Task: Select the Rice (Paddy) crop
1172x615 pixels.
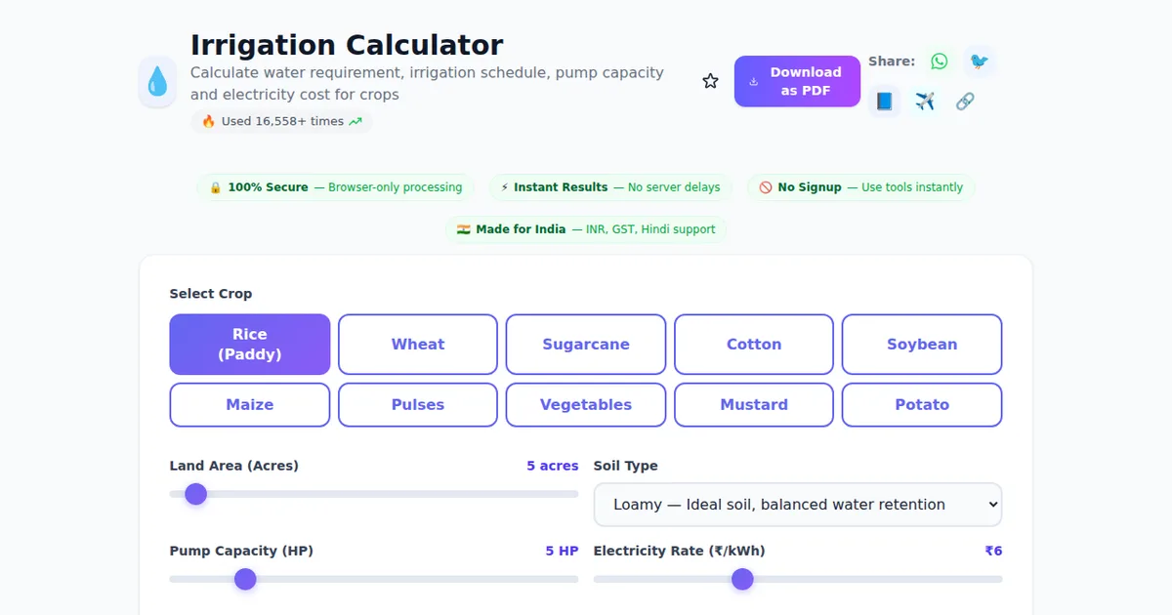Action: tap(250, 345)
